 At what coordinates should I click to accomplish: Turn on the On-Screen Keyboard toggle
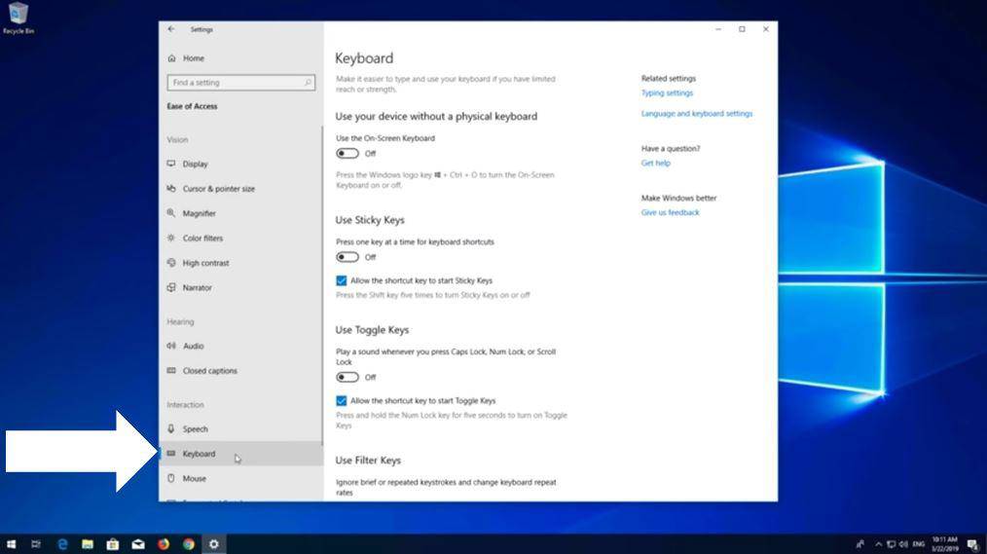347,154
